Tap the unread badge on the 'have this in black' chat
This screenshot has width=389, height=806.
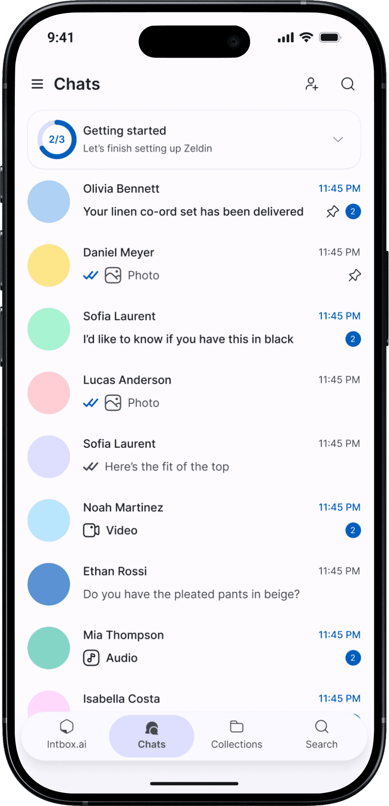[x=353, y=339]
